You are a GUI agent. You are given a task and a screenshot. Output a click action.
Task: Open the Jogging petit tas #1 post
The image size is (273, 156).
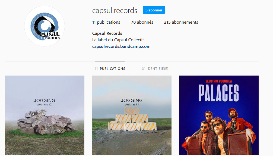[132, 115]
